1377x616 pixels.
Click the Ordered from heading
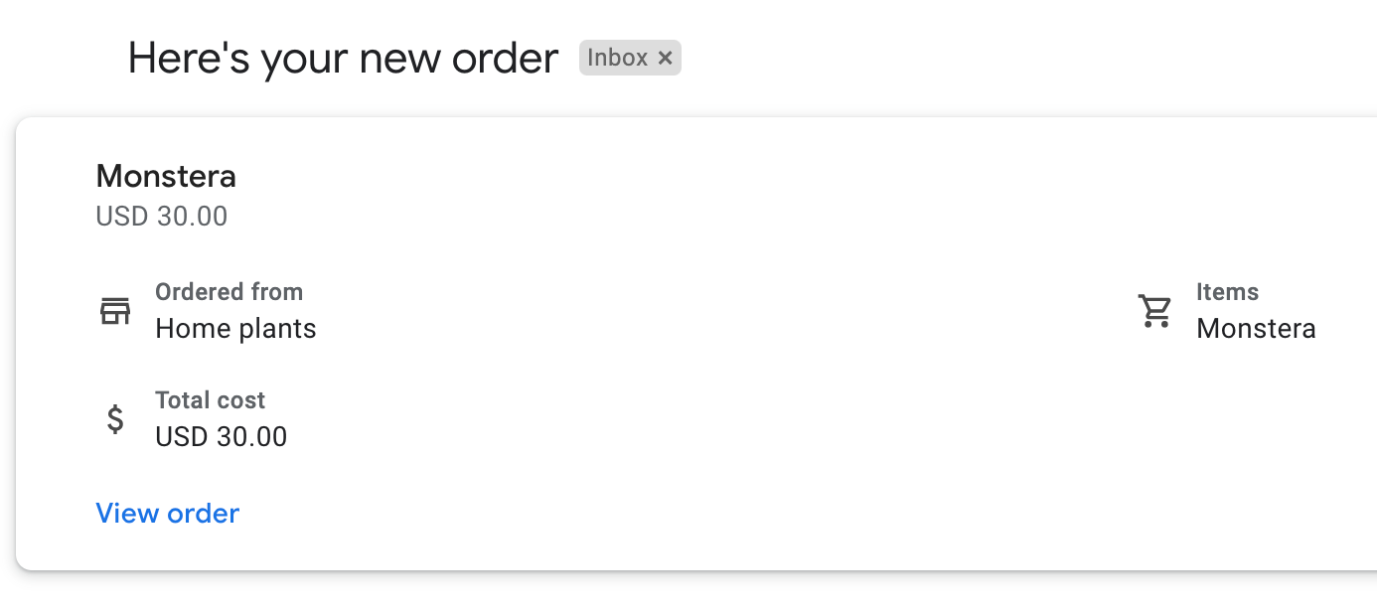tap(229, 291)
